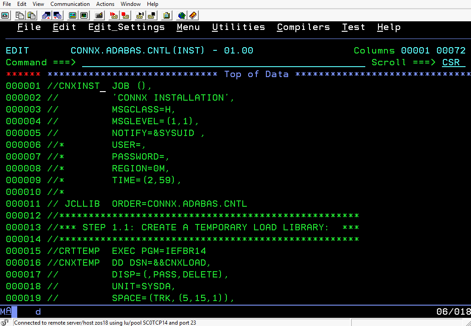The height and width of the screenshot is (326, 471).
Task: Click the 'CONNX INSTALLATION' text
Action: [171, 97]
